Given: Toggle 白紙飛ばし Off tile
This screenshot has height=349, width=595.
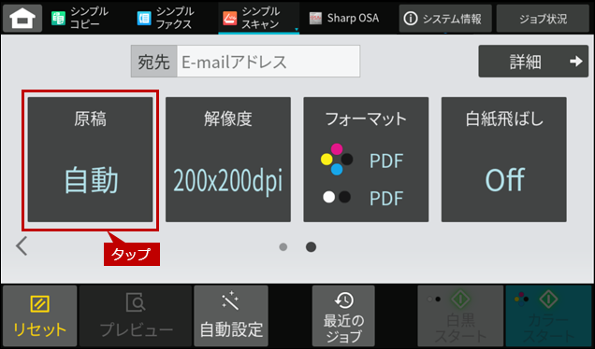Looking at the screenshot, I should [504, 160].
